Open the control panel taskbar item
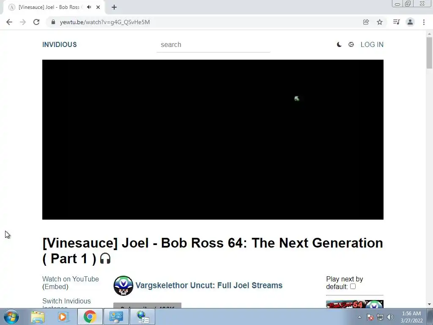Viewport: 433px width, 325px height. (x=116, y=317)
